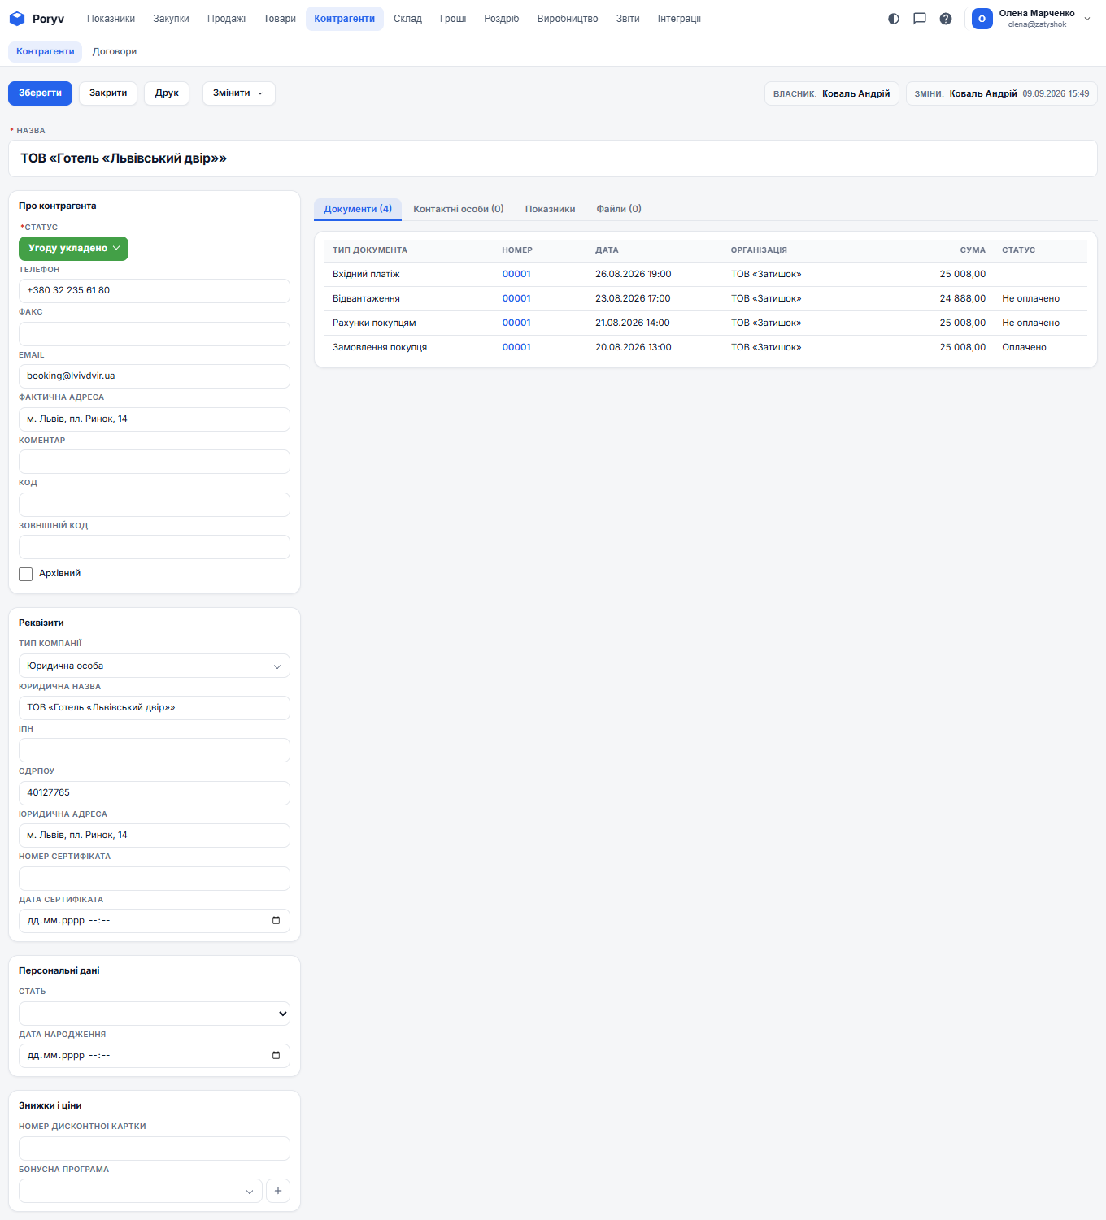Open document 00001 of Вхідний платіж
The height and width of the screenshot is (1220, 1106).
point(516,274)
